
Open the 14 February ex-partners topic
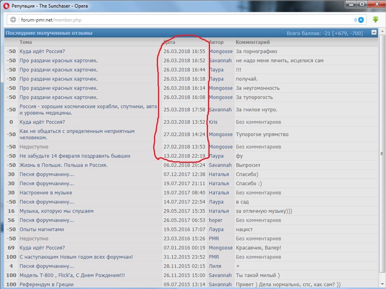click(75, 156)
